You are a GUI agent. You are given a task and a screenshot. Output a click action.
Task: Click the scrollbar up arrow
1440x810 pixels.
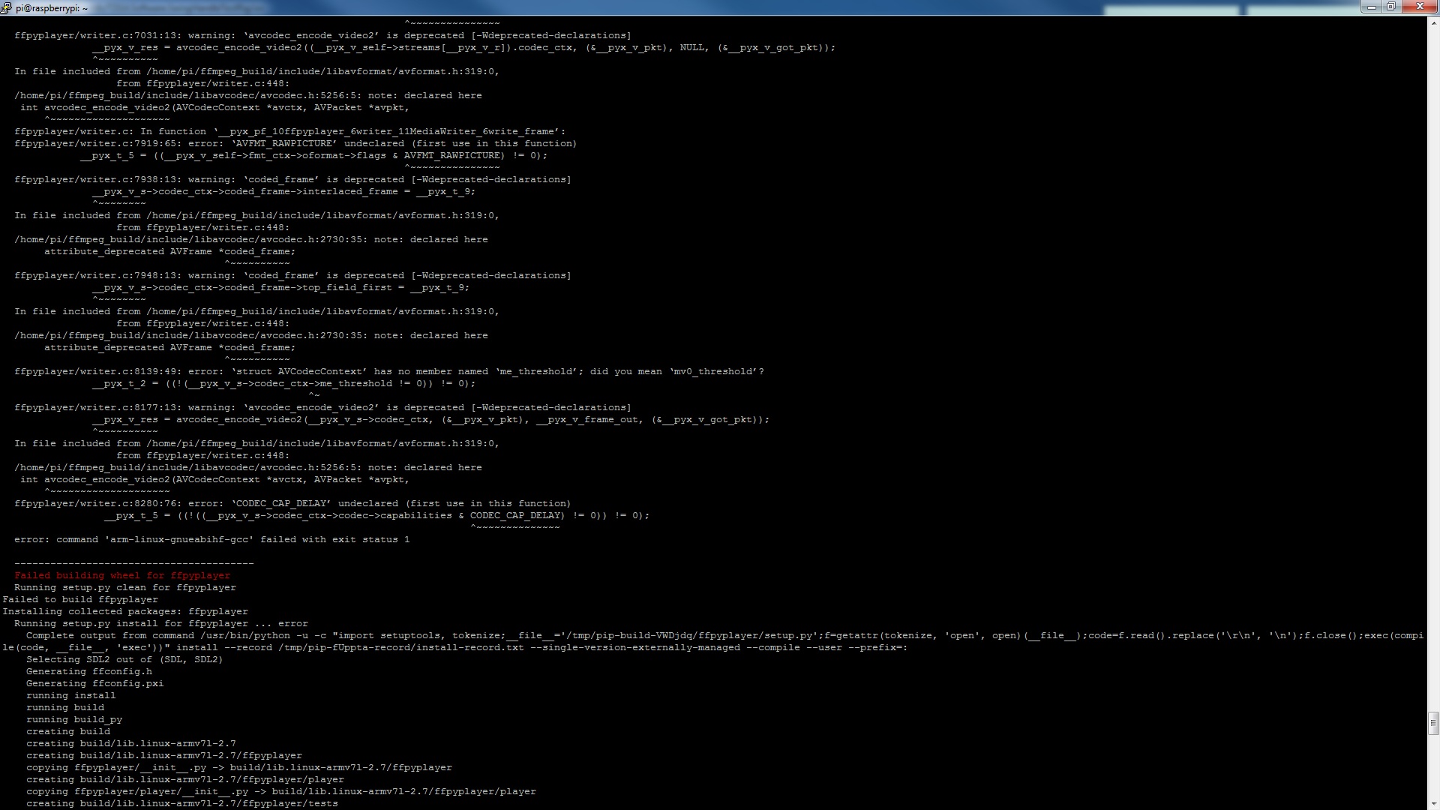[x=1433, y=22]
